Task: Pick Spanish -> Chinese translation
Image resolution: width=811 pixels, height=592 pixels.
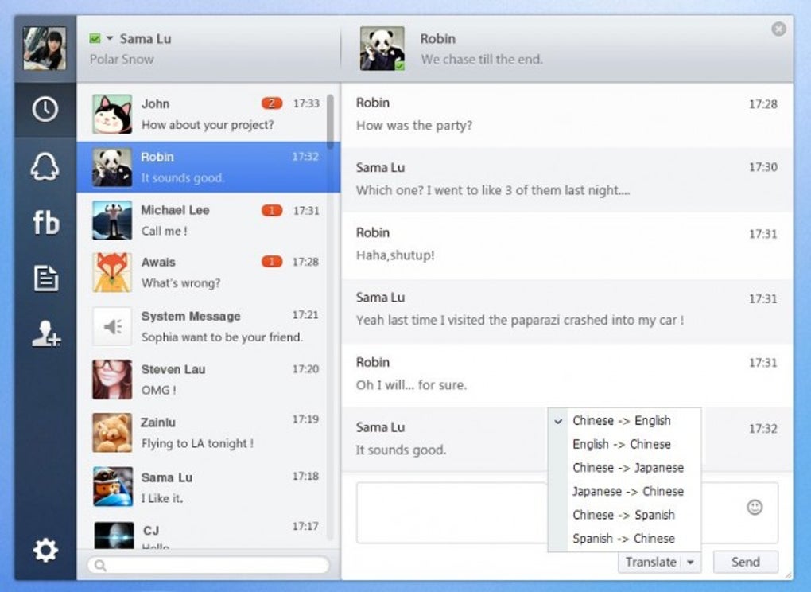Action: [624, 538]
